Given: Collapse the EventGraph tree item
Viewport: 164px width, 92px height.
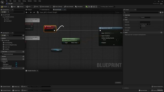Looking at the screenshot, I should point(1,41).
